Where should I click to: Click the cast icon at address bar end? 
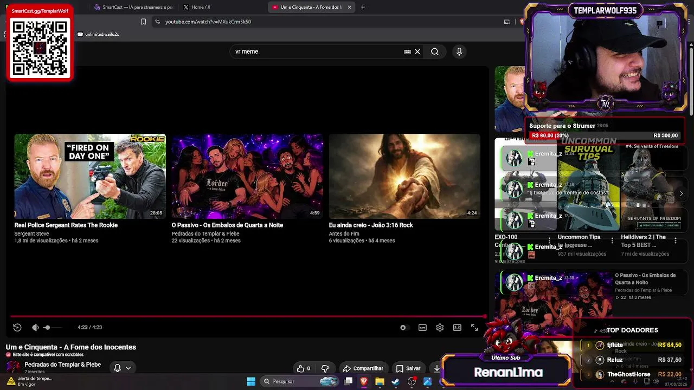coord(507,22)
